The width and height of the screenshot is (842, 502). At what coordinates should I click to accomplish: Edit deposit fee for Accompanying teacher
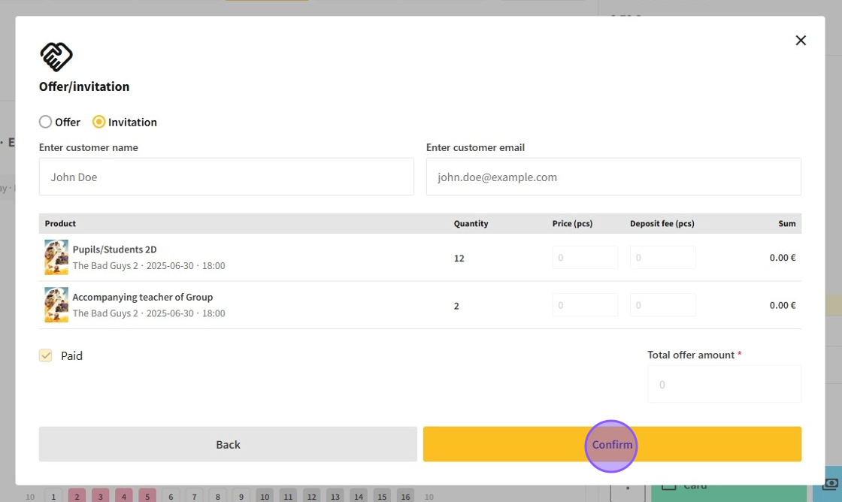tap(662, 305)
